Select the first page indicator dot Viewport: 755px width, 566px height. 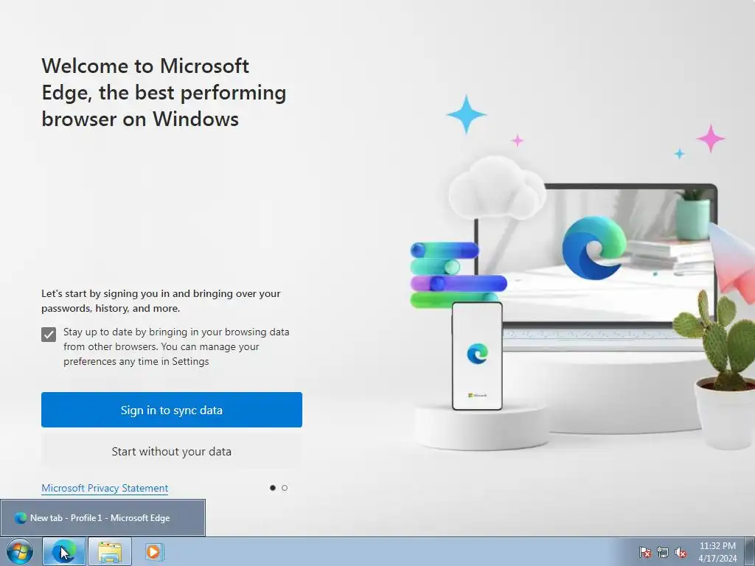pos(273,488)
